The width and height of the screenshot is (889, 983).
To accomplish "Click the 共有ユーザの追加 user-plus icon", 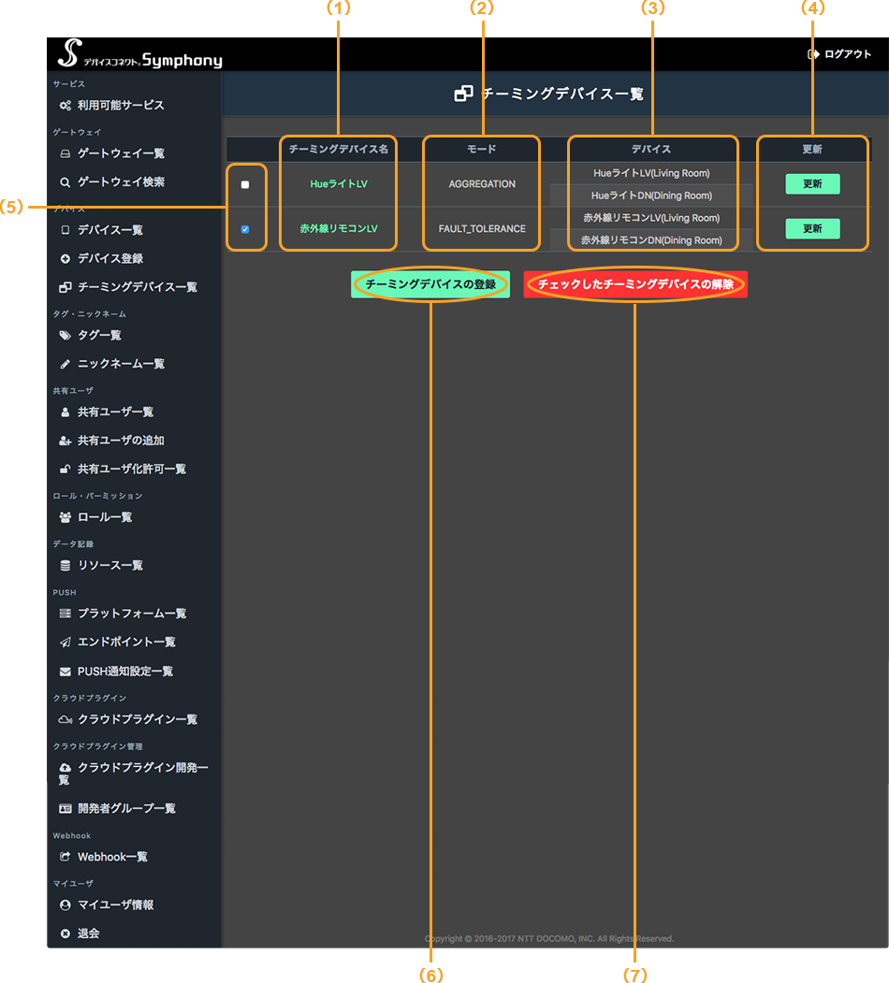I will click(66, 441).
